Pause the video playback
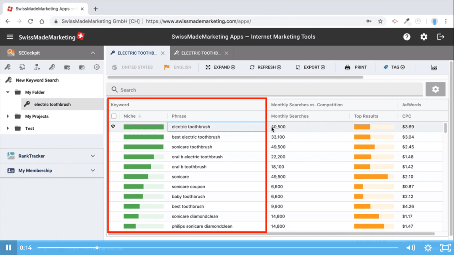 pos(9,247)
